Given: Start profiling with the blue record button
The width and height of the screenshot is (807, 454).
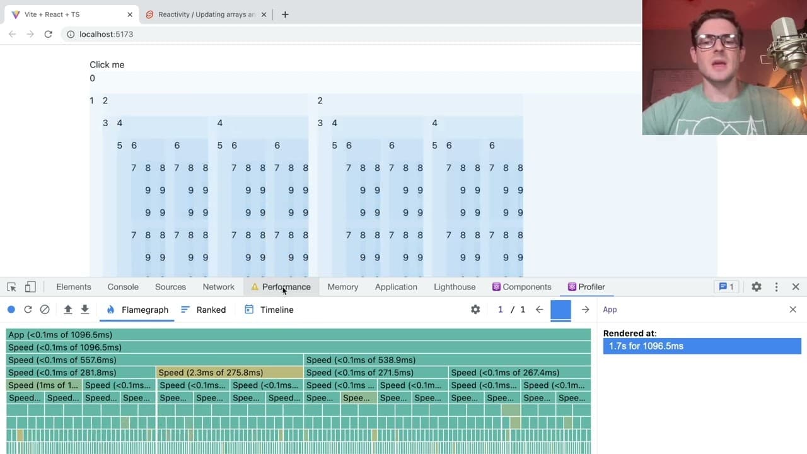Looking at the screenshot, I should (11, 310).
